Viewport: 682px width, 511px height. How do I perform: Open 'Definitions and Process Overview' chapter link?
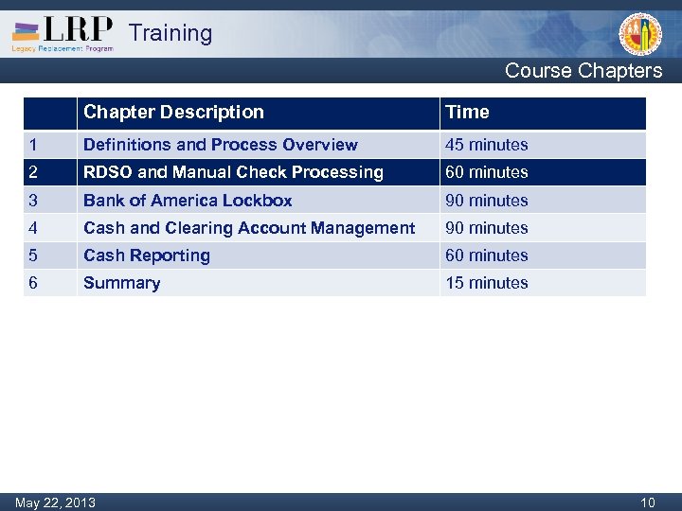221,145
